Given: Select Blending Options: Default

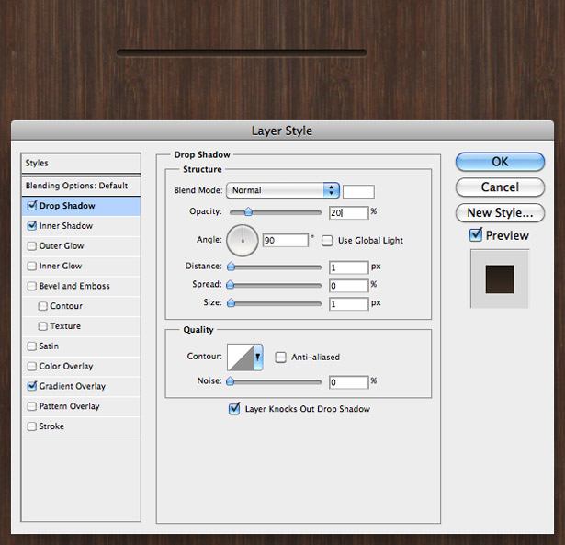Looking at the screenshot, I should click(81, 186).
